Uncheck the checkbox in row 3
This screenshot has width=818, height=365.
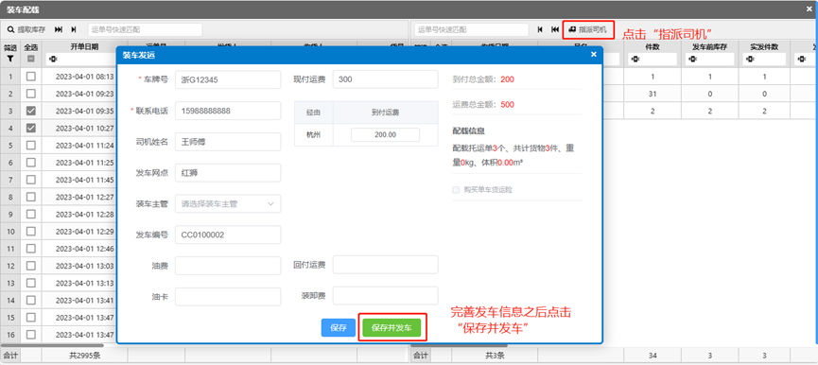pos(31,111)
